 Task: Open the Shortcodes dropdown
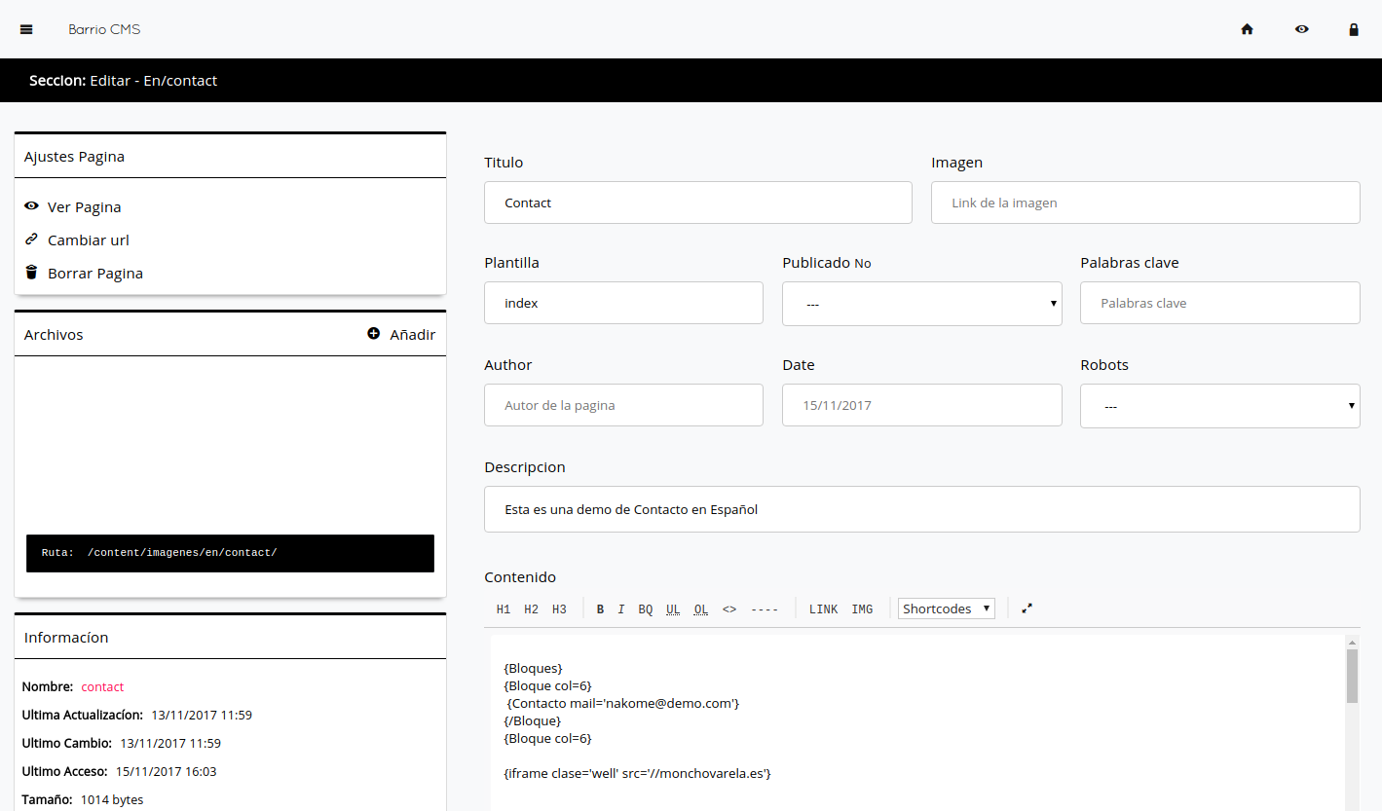[947, 608]
